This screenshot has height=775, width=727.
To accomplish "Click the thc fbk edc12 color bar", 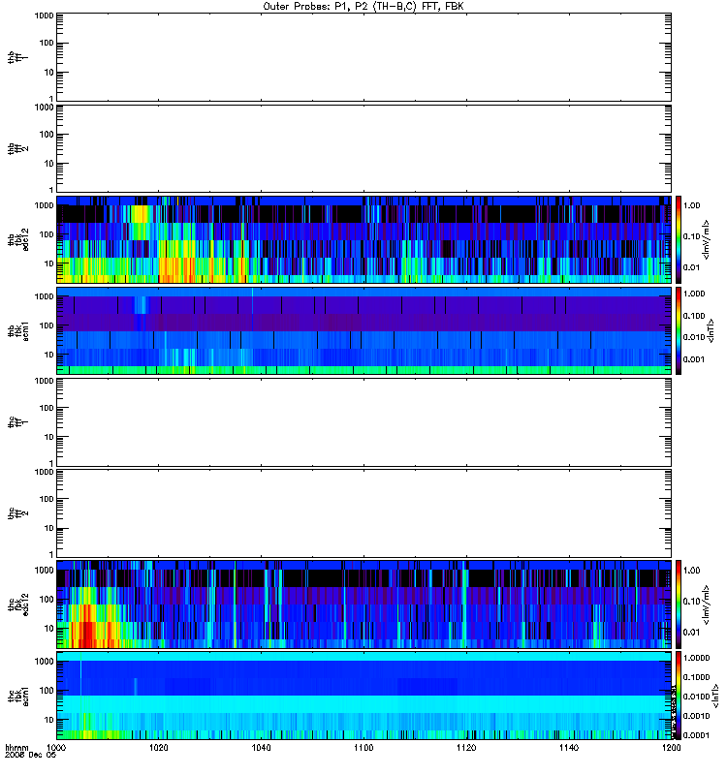I will click(678, 604).
